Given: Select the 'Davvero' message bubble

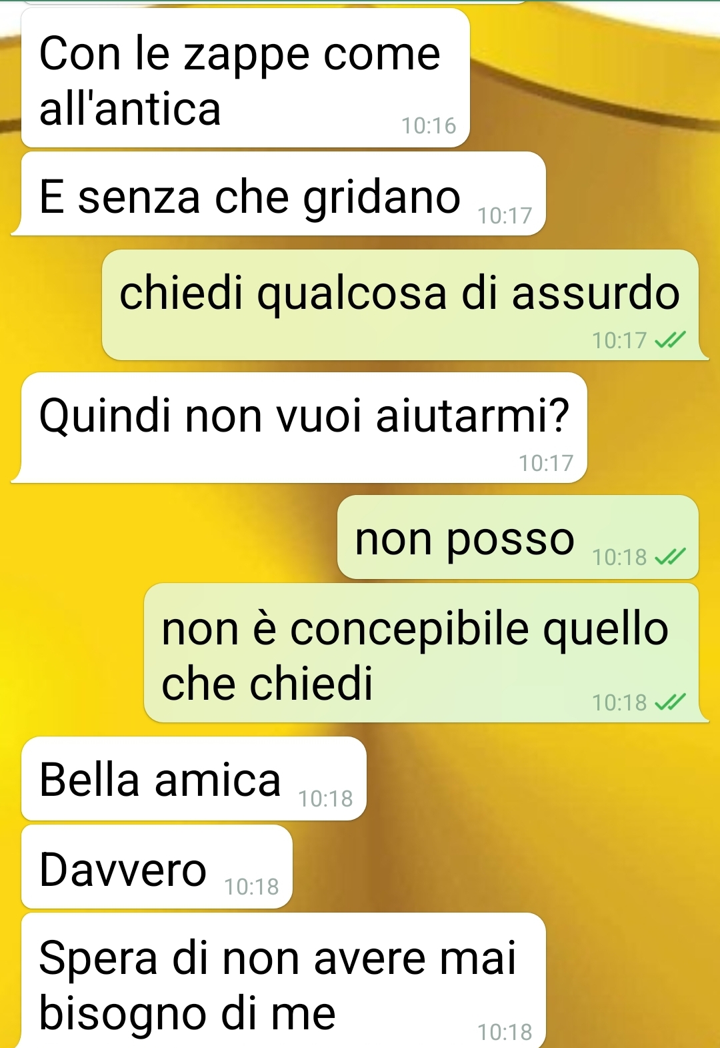Looking at the screenshot, I should point(157,867).
